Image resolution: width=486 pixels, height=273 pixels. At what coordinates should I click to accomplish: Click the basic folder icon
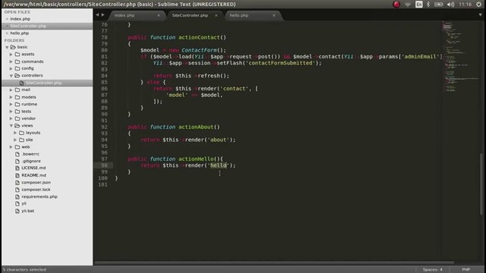[13, 47]
